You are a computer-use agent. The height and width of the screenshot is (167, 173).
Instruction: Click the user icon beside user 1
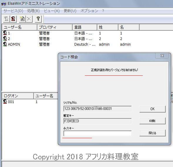tap(5, 33)
